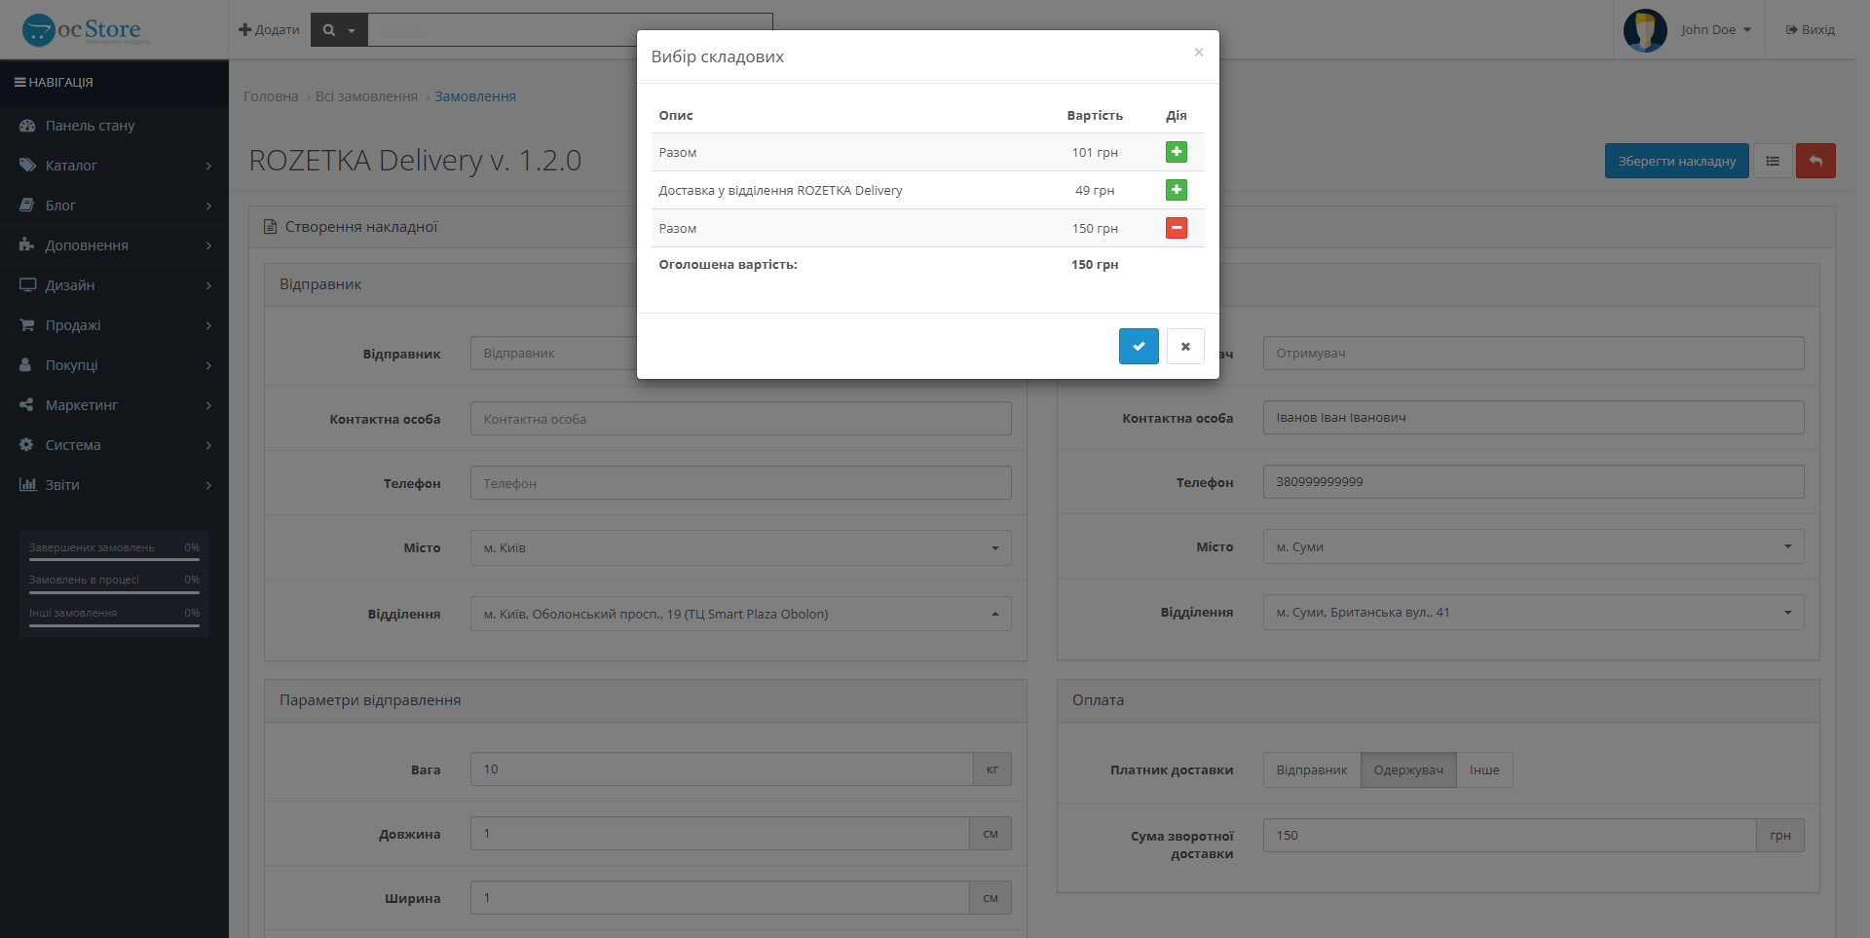Click Замовлень в процесі progress bar

tap(114, 592)
